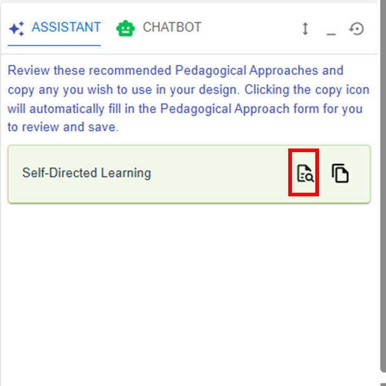Image resolution: width=386 pixels, height=386 pixels.
Task: Click the sparkle stars Assistant icon
Action: point(17,28)
